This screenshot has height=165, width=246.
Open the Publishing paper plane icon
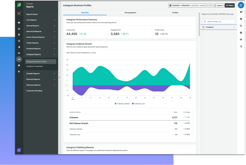coord(19,47)
